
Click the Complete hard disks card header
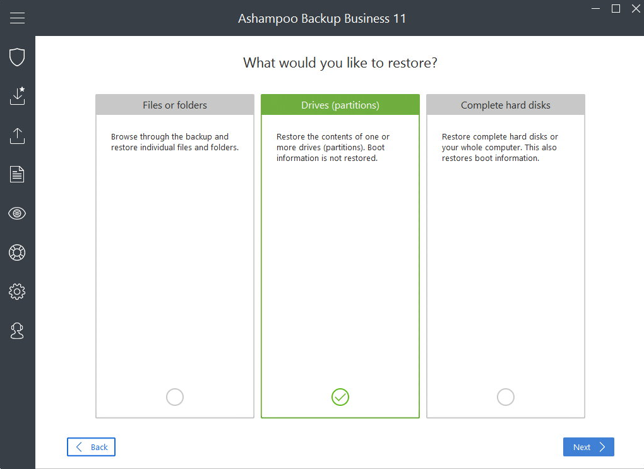pyautogui.click(x=506, y=105)
